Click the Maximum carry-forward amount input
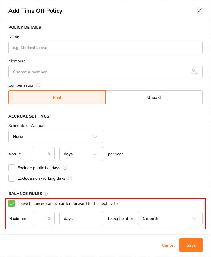Viewport: 211px width, 257px height. pyautogui.click(x=43, y=218)
